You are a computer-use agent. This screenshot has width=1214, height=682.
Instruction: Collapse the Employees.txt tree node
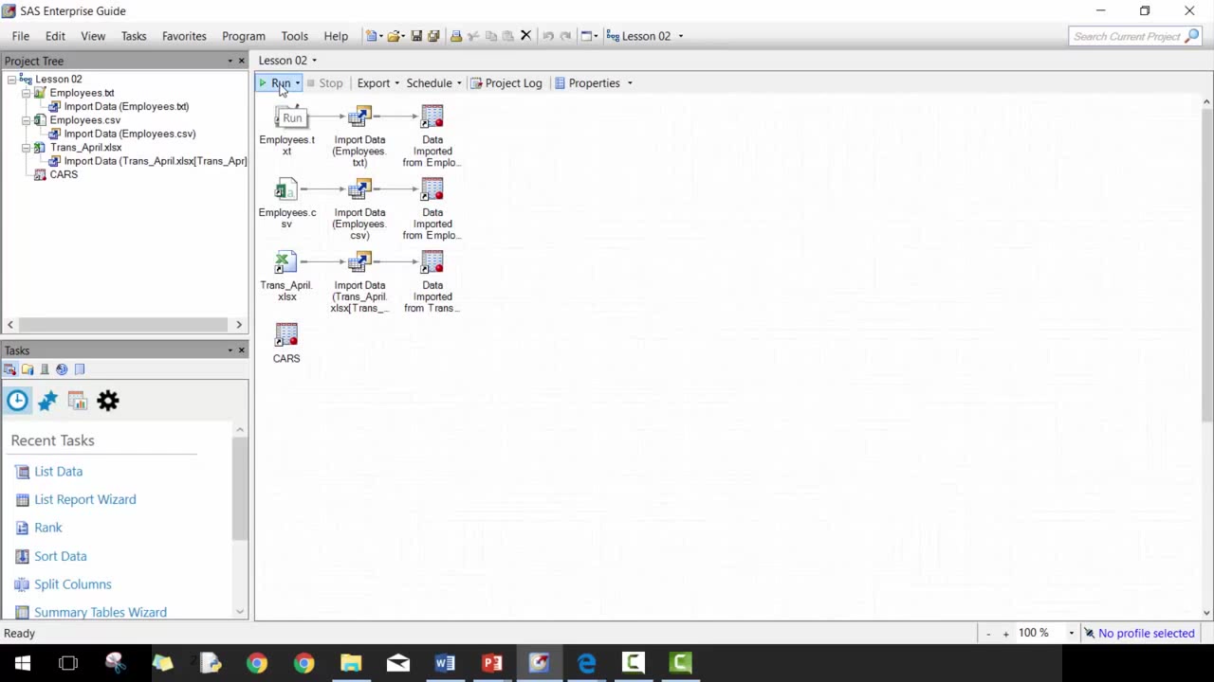[x=26, y=93]
